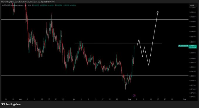This screenshot has width=199, height=108.
Task: Select the upper horizontal line near 0.10100
Action: pos(95,20)
